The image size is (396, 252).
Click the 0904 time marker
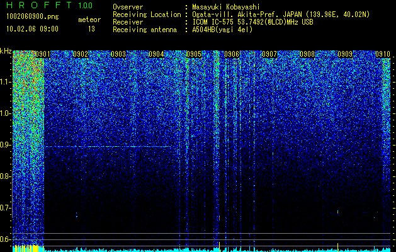point(156,54)
